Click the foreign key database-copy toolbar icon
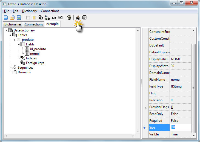 click(x=41, y=18)
